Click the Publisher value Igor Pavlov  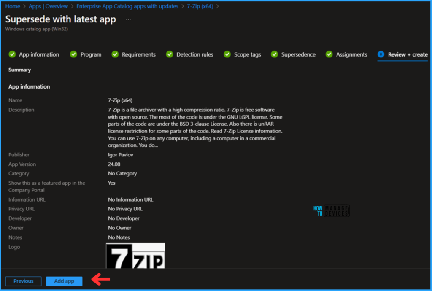(120, 155)
